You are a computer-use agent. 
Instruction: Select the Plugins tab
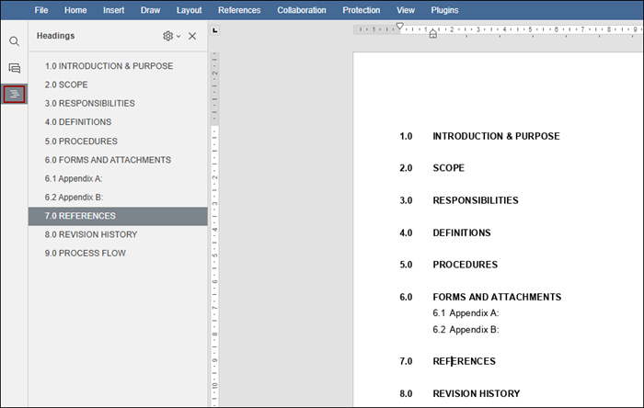point(445,10)
